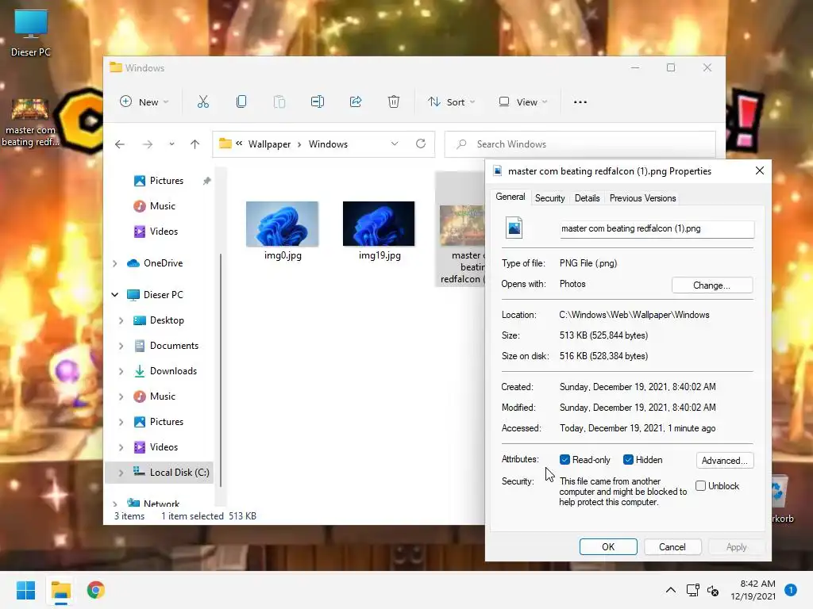813x609 pixels.
Task: Click the pin icon beside Pictures
Action: click(207, 181)
